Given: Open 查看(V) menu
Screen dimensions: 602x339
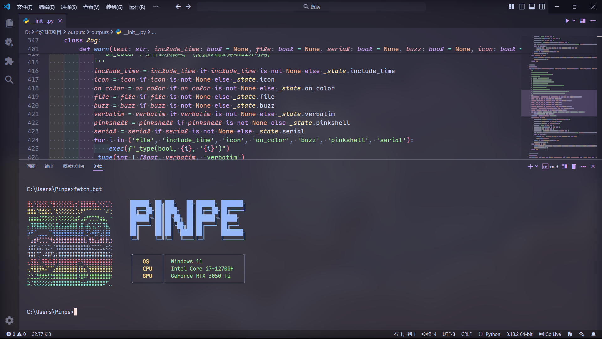Looking at the screenshot, I should (x=91, y=7).
